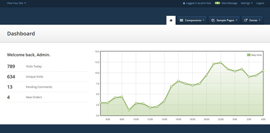
Task: Click the green Daily Visits legend swatch
Action: pyautogui.click(x=249, y=55)
